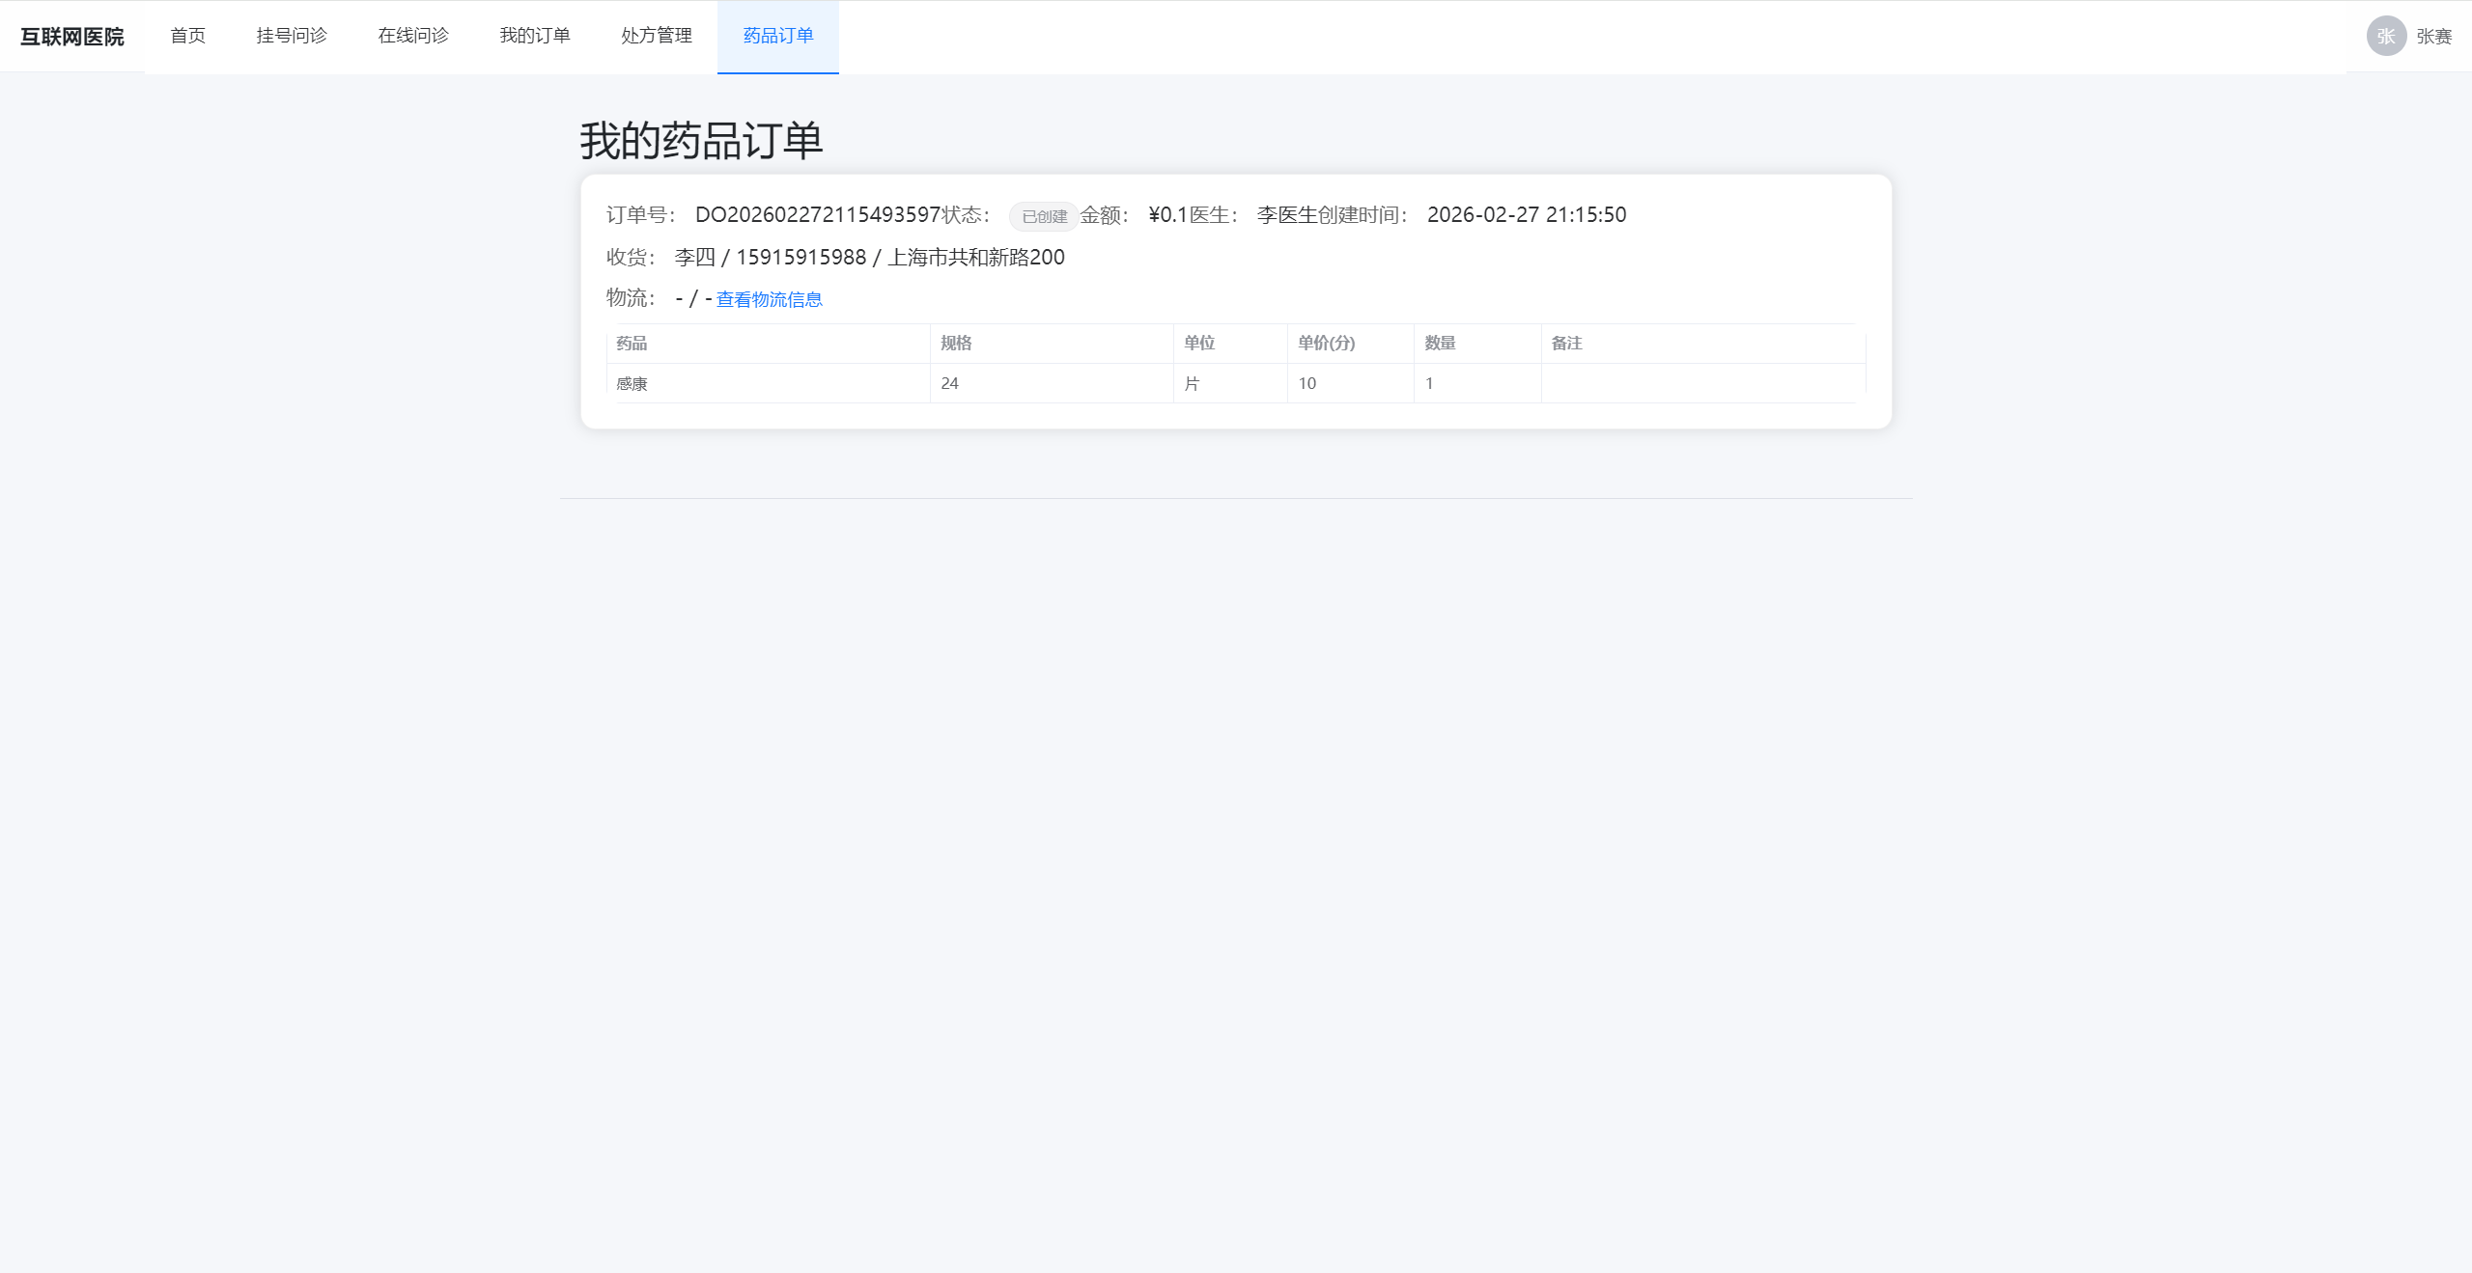2472x1273 pixels.
Task: Navigate to 处方管理
Action: click(x=657, y=36)
